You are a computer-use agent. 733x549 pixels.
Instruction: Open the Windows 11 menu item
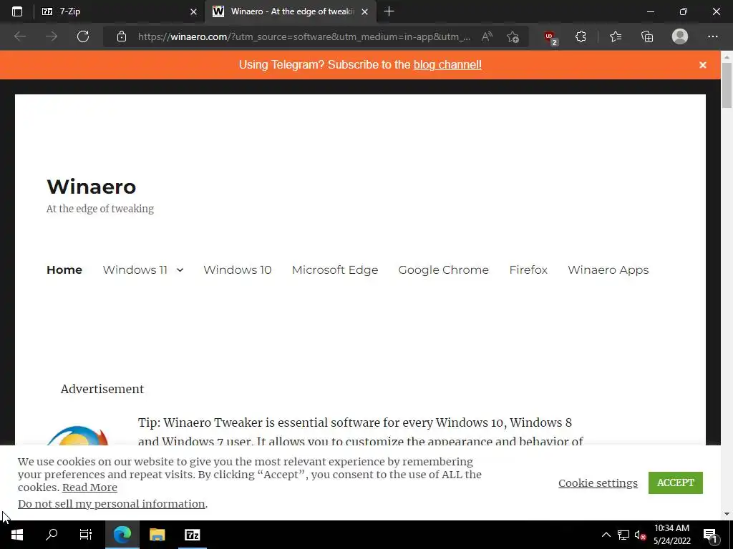click(x=135, y=269)
